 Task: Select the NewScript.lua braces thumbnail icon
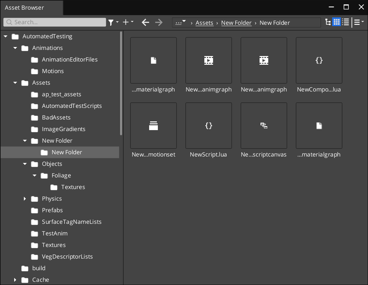tap(209, 126)
